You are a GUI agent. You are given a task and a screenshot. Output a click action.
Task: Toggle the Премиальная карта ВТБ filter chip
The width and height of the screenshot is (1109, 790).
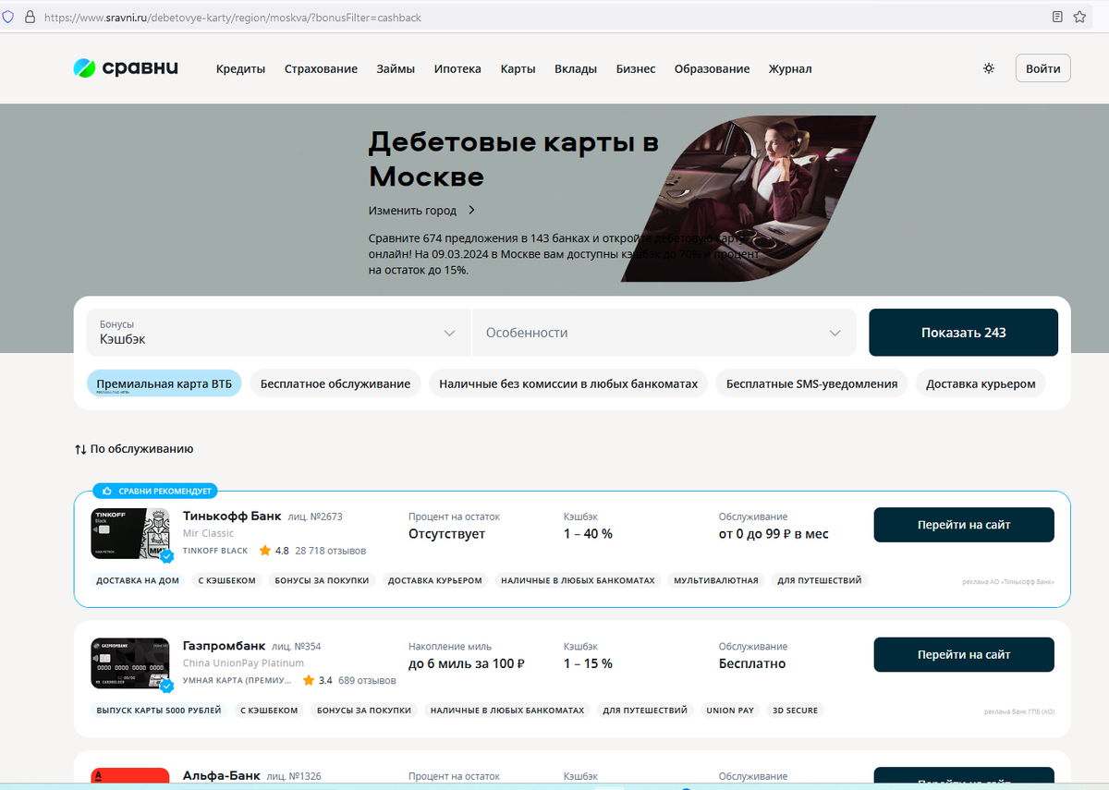[x=164, y=383]
